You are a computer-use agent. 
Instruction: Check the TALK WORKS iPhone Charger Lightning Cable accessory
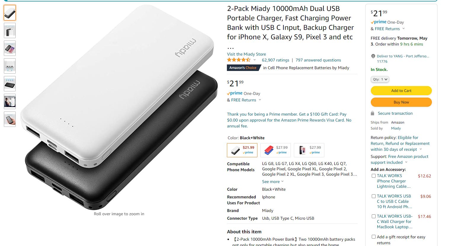374,176
